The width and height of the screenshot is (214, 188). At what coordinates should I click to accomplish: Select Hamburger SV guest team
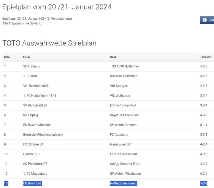[121, 144]
